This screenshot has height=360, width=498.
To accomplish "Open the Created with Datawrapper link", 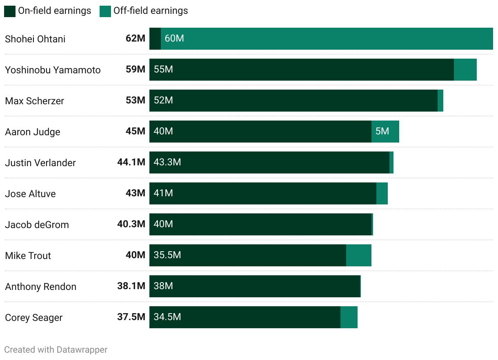I will 56,349.
